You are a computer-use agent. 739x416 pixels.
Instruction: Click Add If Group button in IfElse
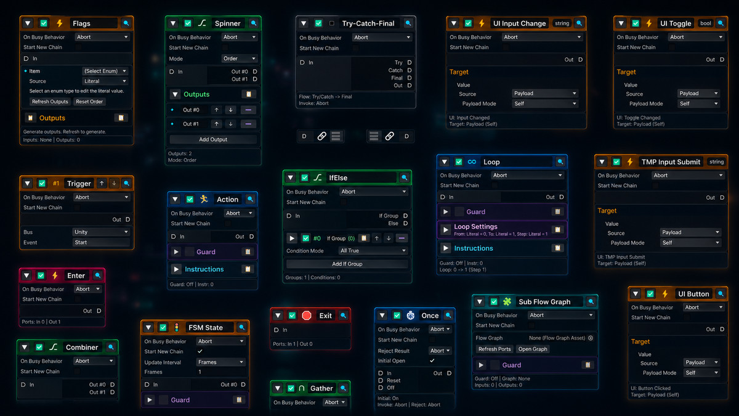(347, 264)
